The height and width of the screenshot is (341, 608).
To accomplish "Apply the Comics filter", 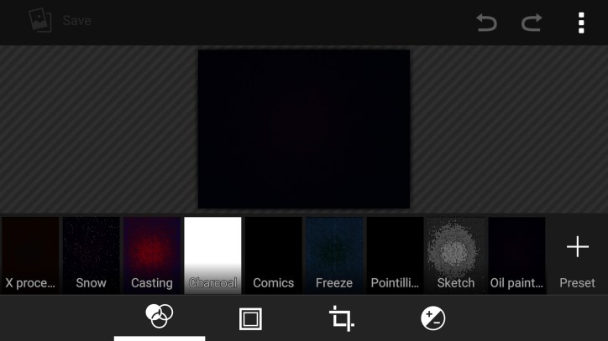I will tap(273, 255).
